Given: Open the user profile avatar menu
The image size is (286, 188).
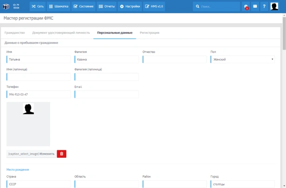Looking at the screenshot, I should 274,6.
